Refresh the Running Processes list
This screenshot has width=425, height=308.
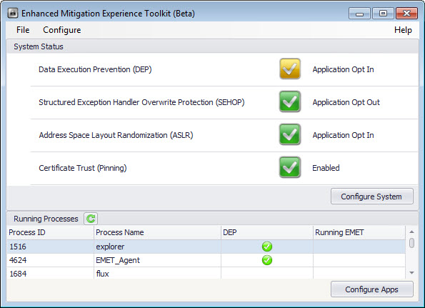pyautogui.click(x=91, y=219)
